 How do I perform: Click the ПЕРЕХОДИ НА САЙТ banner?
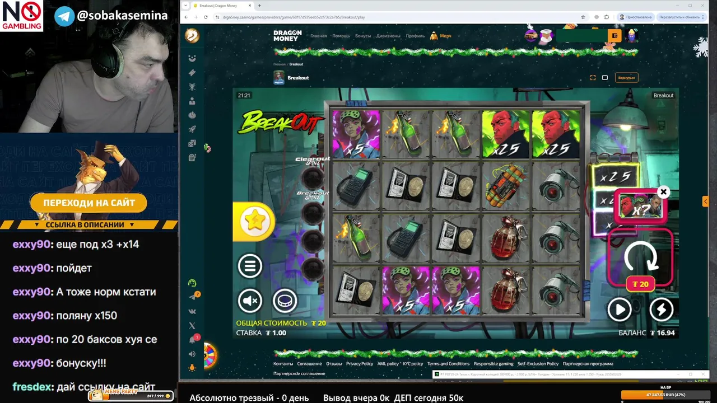click(89, 203)
